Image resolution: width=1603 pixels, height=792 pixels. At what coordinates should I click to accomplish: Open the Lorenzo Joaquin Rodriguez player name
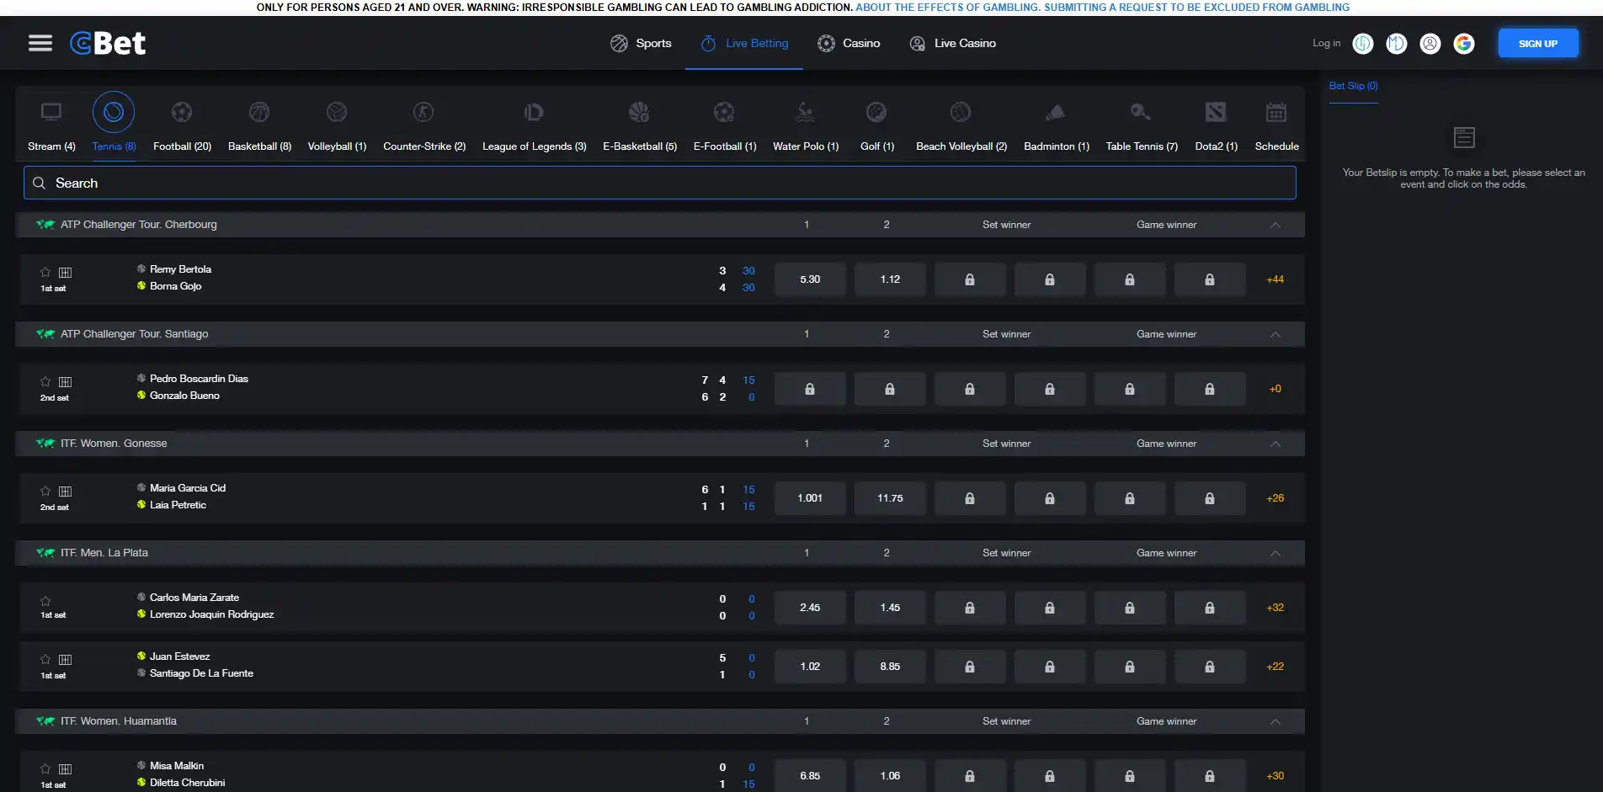tap(211, 614)
